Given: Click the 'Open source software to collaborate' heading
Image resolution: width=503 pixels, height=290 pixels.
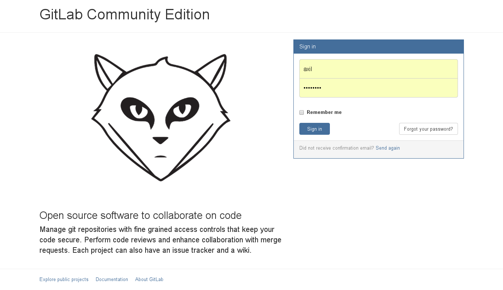Looking at the screenshot, I should [140, 216].
